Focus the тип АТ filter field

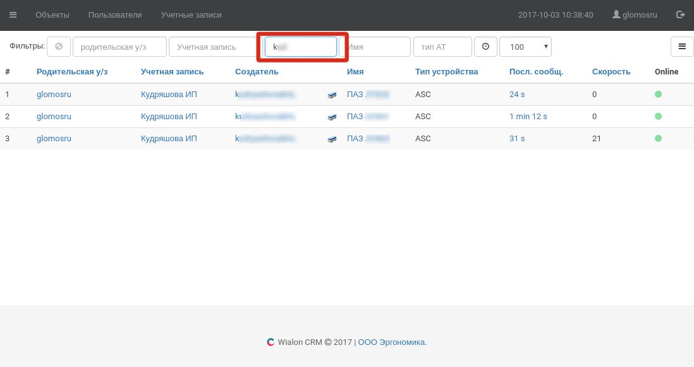click(442, 47)
